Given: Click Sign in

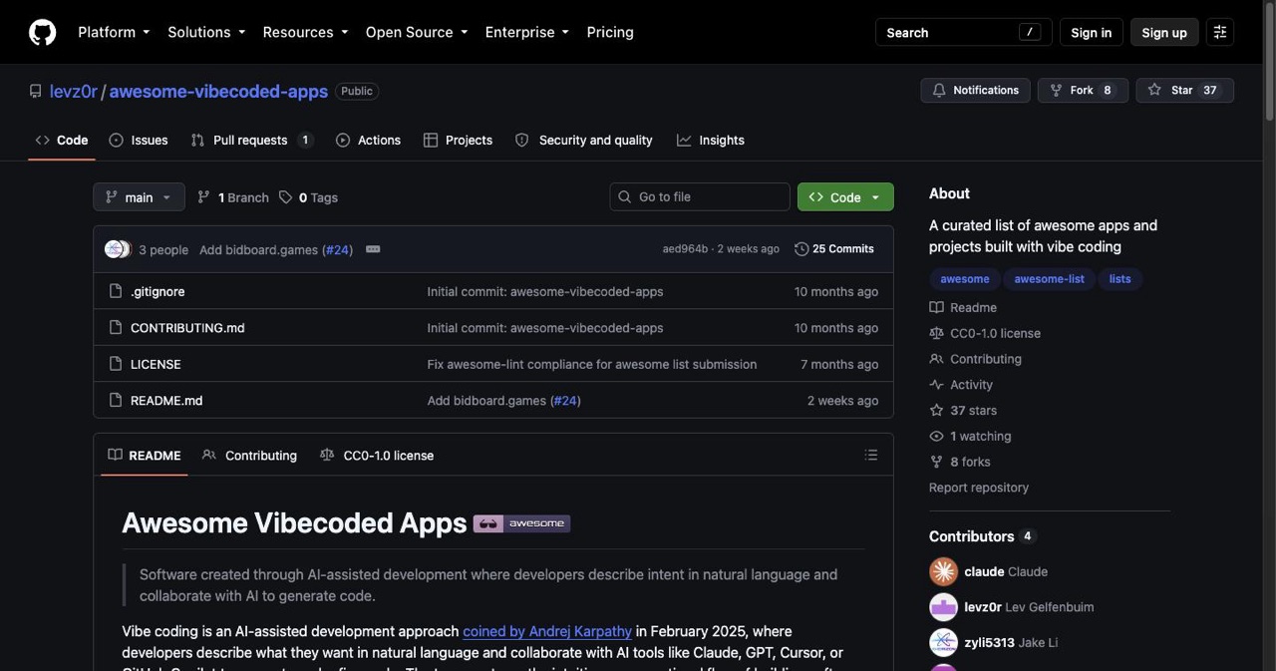Looking at the screenshot, I should [x=1091, y=32].
